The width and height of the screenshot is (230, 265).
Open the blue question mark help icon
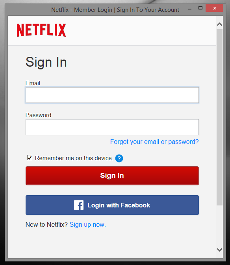119,159
